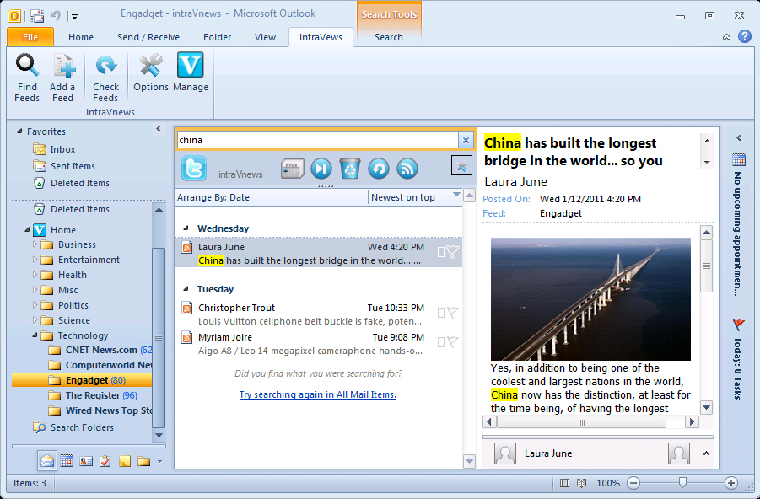Image resolution: width=760 pixels, height=499 pixels.
Task: Toggle category box on Christopher Trout's message
Action: (440, 313)
